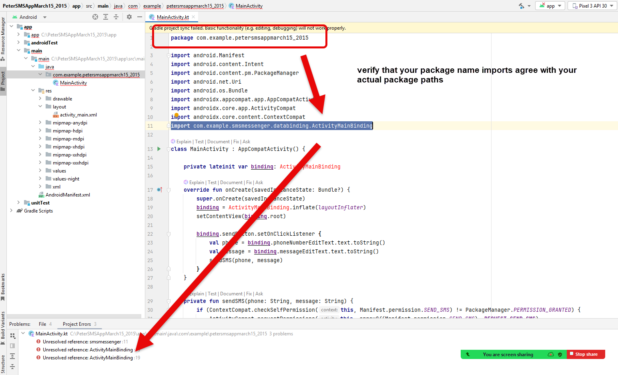The image size is (618, 375).
Task: Open the Build Variants side tab
Action: pos(3,328)
